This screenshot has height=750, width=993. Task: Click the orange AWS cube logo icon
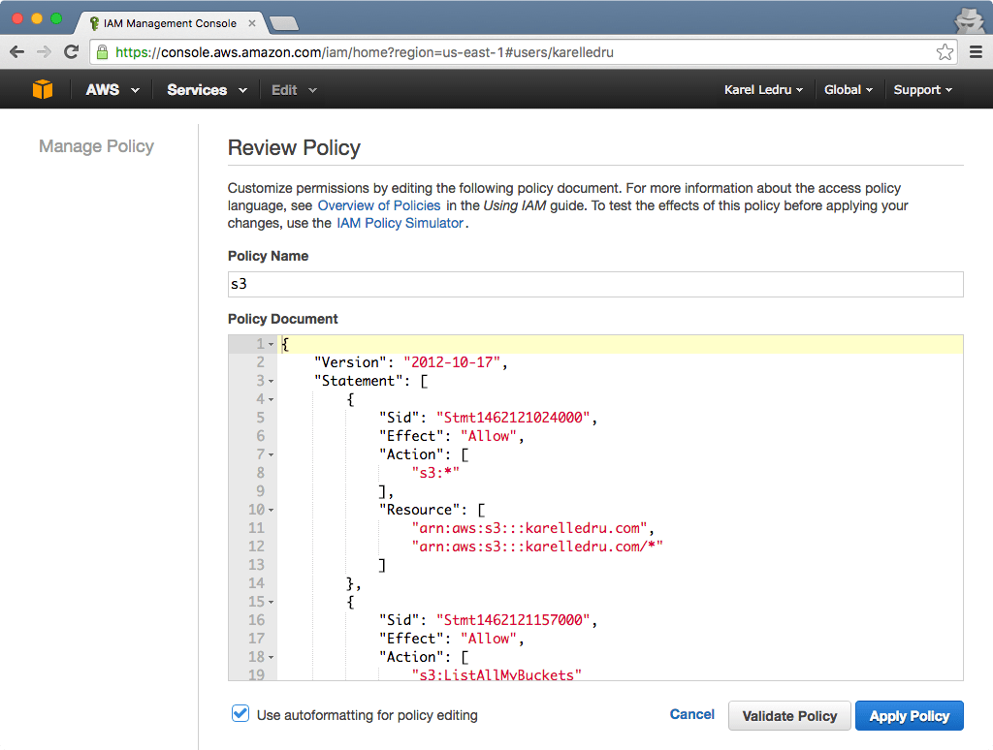click(42, 89)
